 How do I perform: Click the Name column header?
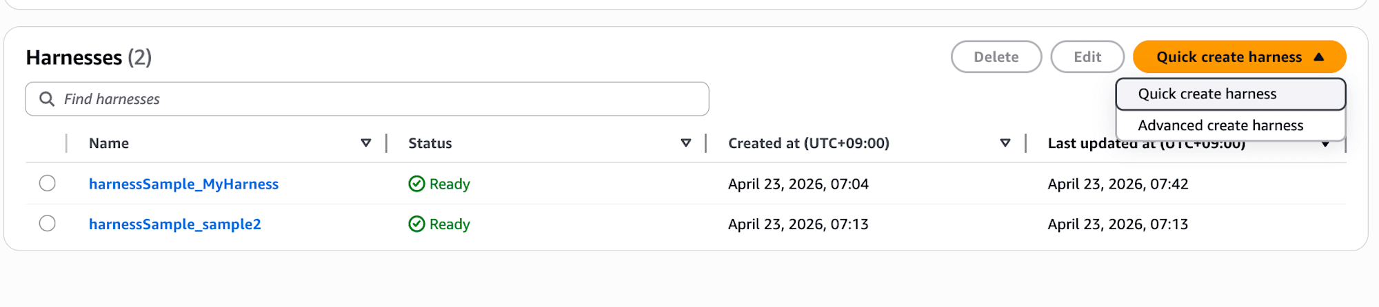tap(109, 143)
